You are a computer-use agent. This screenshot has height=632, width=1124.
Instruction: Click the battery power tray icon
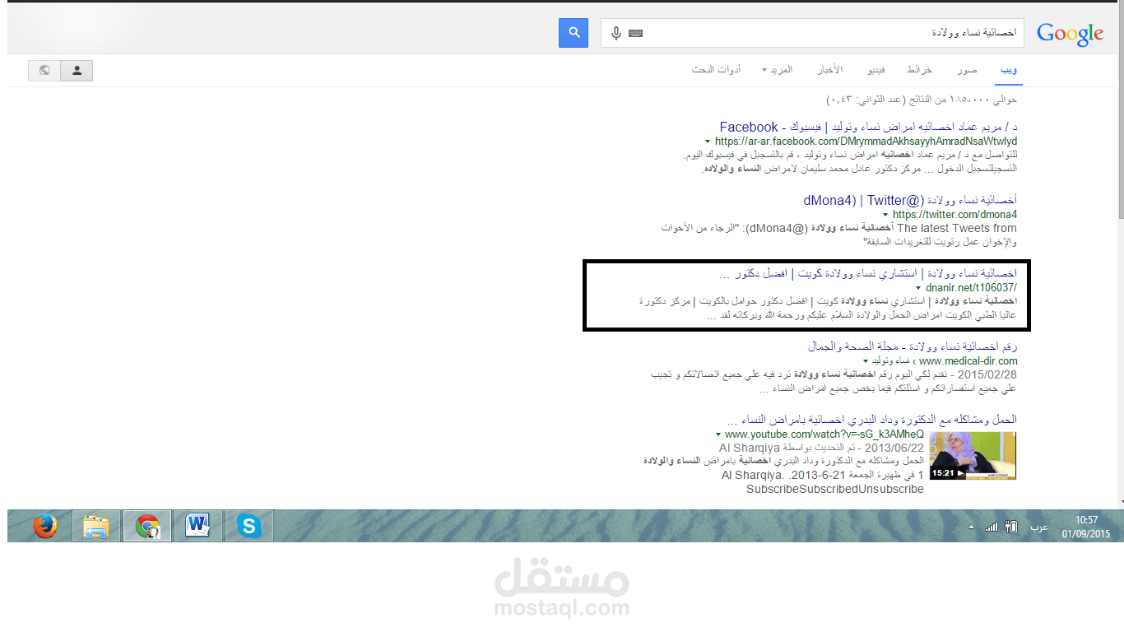point(1012,527)
